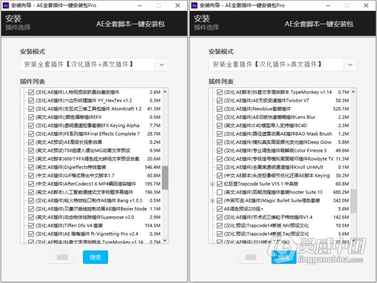The image size is (377, 283).
Task: Select the 颜色偏移插件EFX row
Action: [x=94, y=117]
